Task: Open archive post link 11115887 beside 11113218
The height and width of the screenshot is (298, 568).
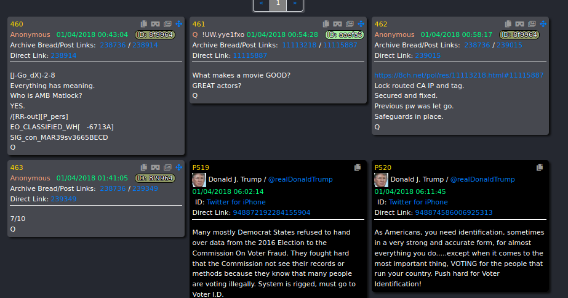Action: point(340,45)
